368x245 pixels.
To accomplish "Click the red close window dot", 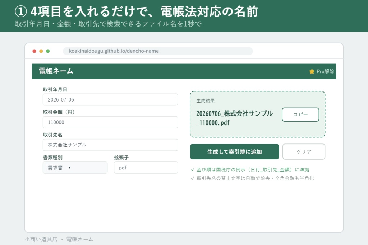I will 34,51.
